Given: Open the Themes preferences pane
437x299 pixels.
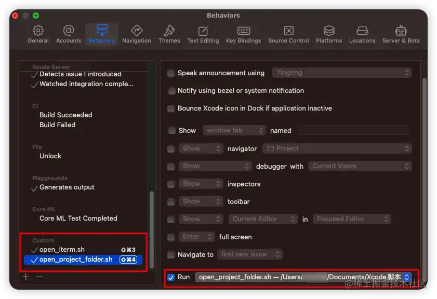Looking at the screenshot, I should coord(169,35).
